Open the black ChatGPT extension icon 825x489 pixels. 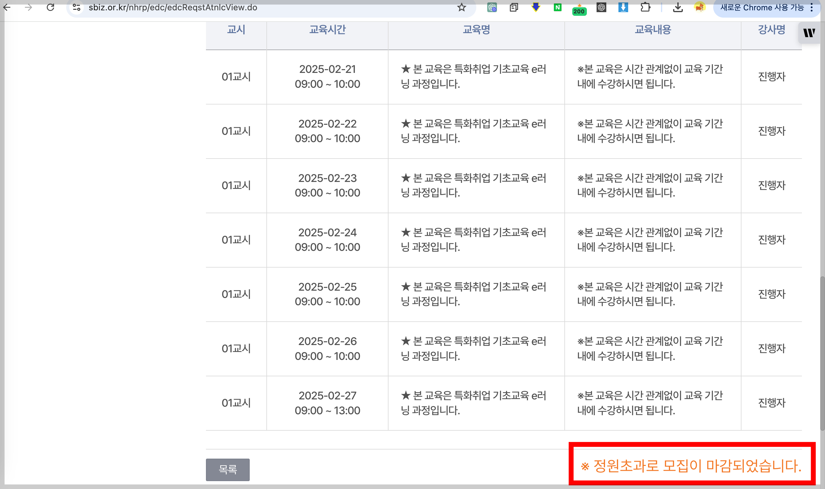point(601,7)
